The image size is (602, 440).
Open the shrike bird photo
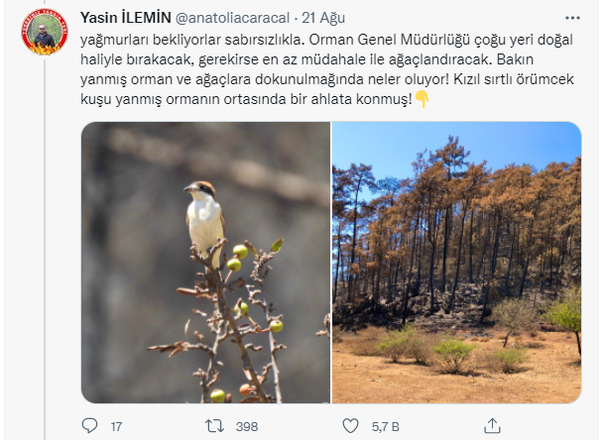(205, 263)
